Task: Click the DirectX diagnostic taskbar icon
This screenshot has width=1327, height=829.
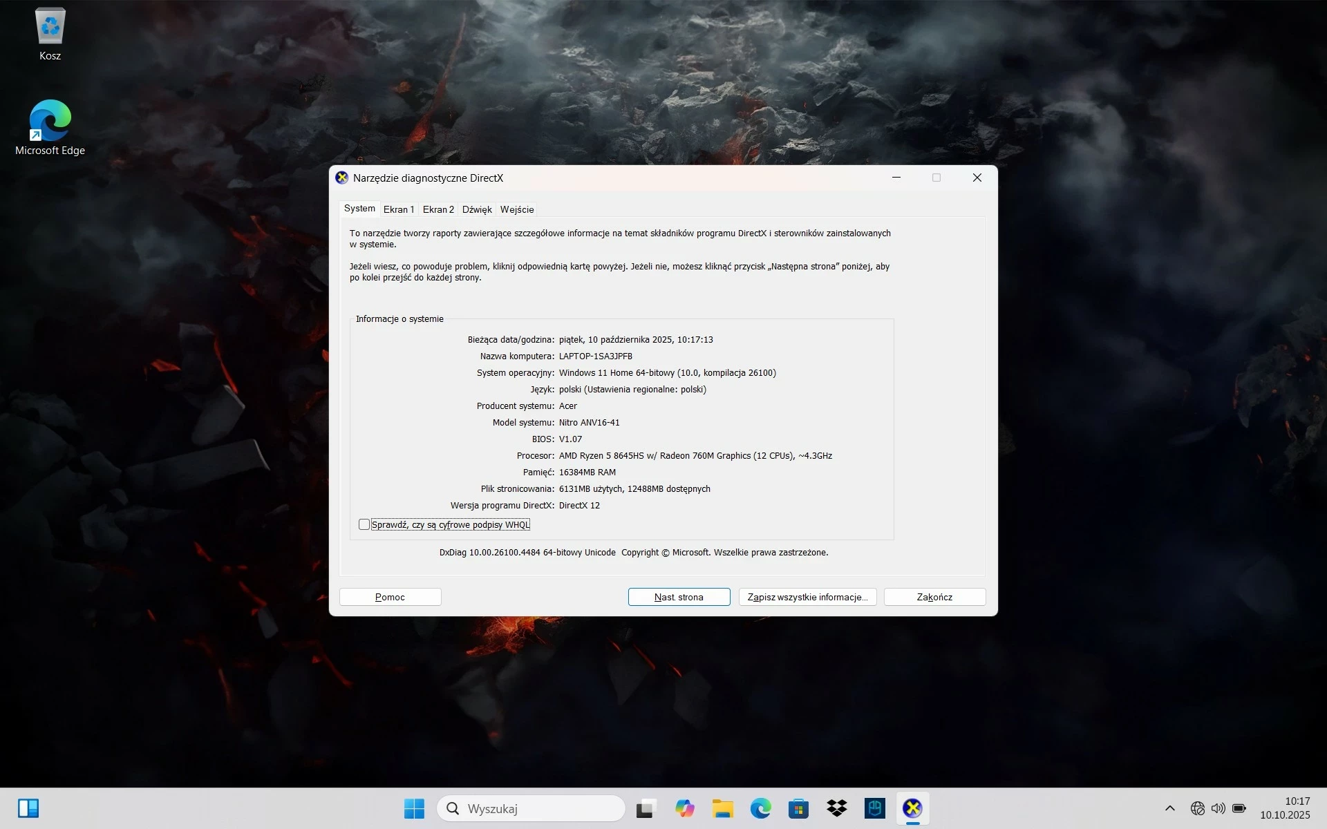Action: point(912,808)
